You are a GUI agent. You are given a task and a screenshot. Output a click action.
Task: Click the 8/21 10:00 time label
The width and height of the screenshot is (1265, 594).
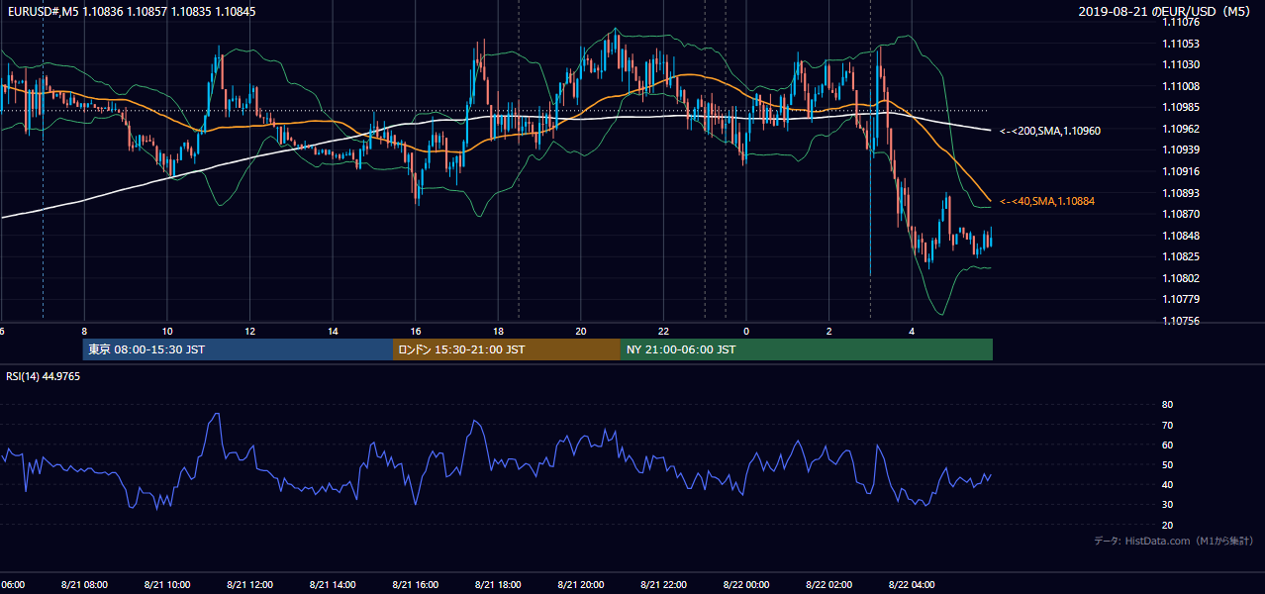[166, 585]
